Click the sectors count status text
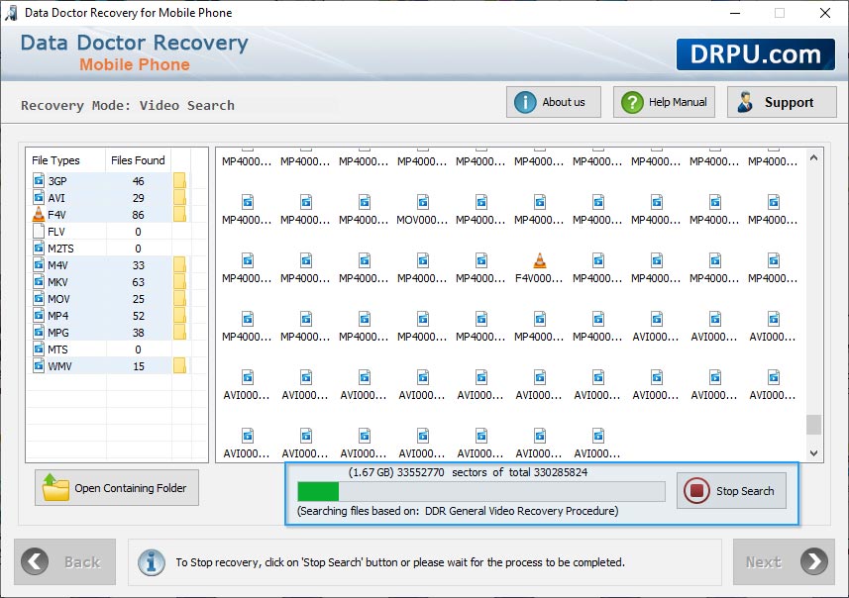Viewport: 849px width, 598px height. [468, 472]
